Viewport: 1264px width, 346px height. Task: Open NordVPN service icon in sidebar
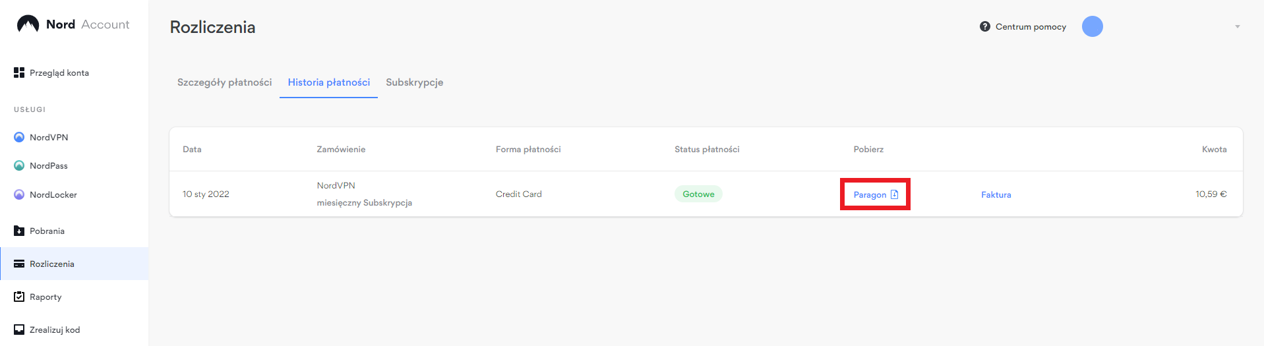(x=19, y=137)
